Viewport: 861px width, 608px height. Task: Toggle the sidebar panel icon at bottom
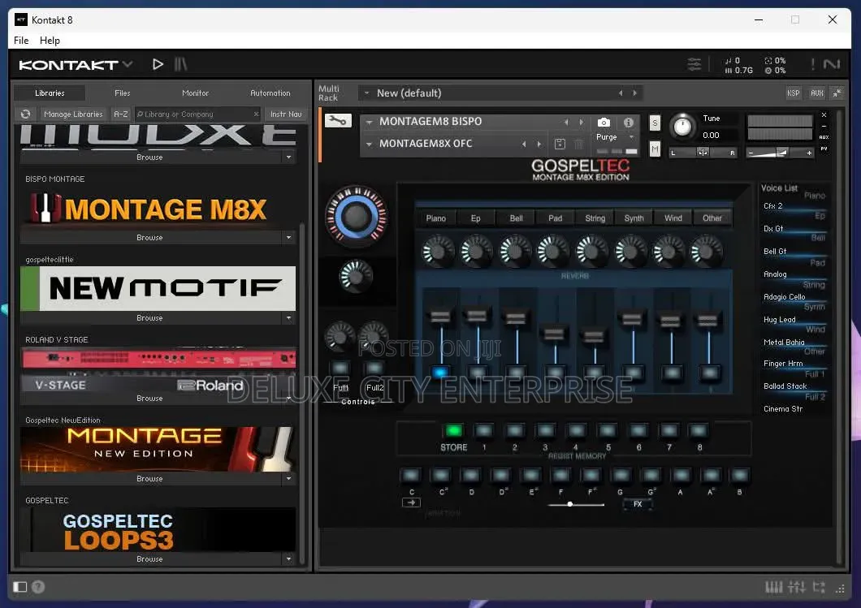click(20, 587)
